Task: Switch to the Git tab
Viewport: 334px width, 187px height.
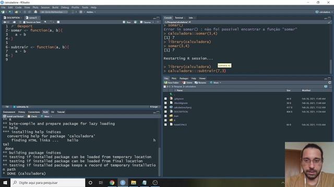Action: click(x=52, y=112)
